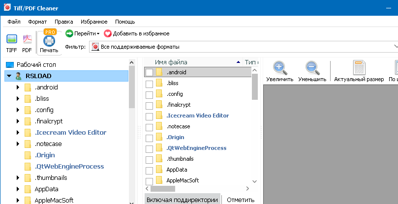Click the Включая поддиректории button

182,200
